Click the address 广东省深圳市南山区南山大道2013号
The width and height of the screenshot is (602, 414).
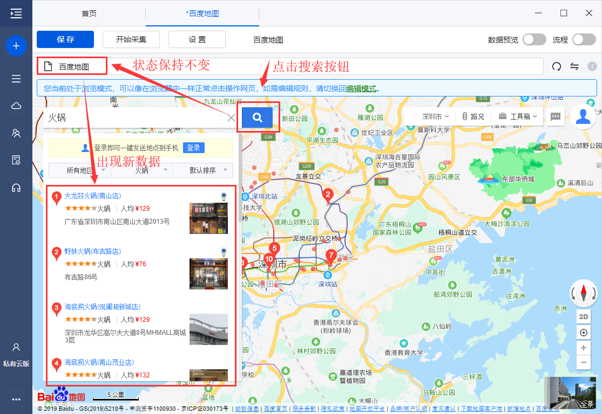(117, 222)
